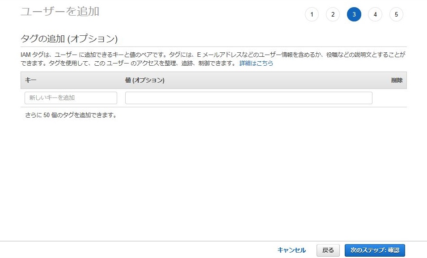
Task: Jump to step 4 in the progress steps
Action: pyautogui.click(x=375, y=14)
